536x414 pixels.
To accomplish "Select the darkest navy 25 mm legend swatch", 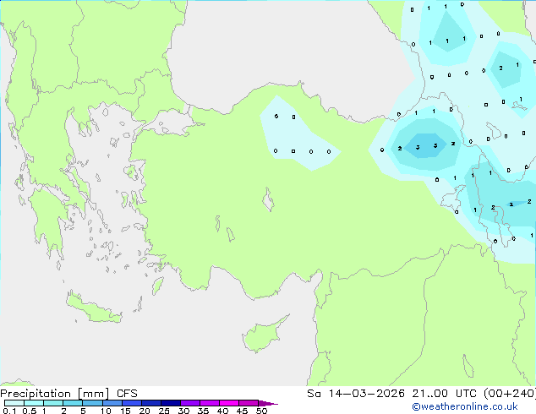I will pyautogui.click(x=171, y=403).
